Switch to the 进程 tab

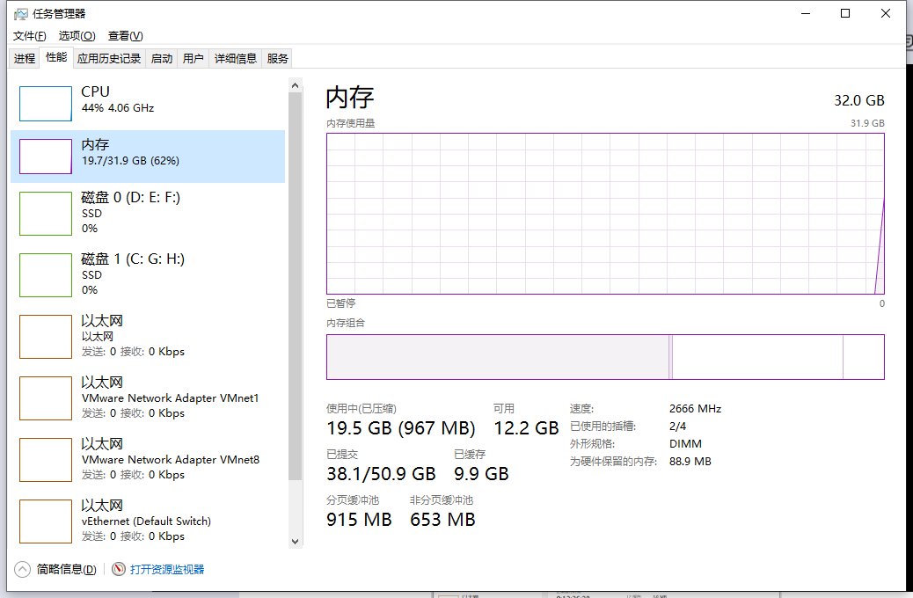click(x=25, y=59)
